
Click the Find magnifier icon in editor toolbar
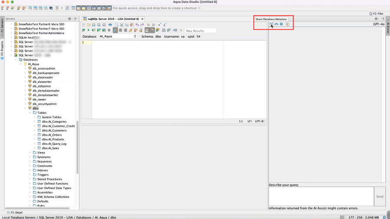148,25
